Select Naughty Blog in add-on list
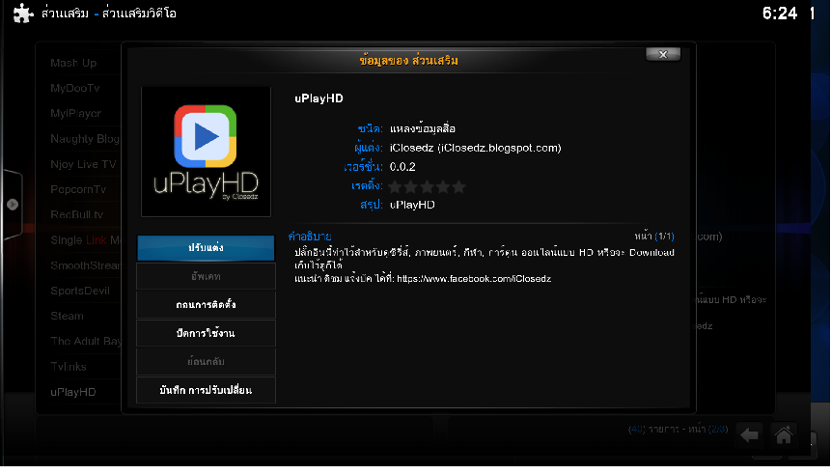 point(85,139)
